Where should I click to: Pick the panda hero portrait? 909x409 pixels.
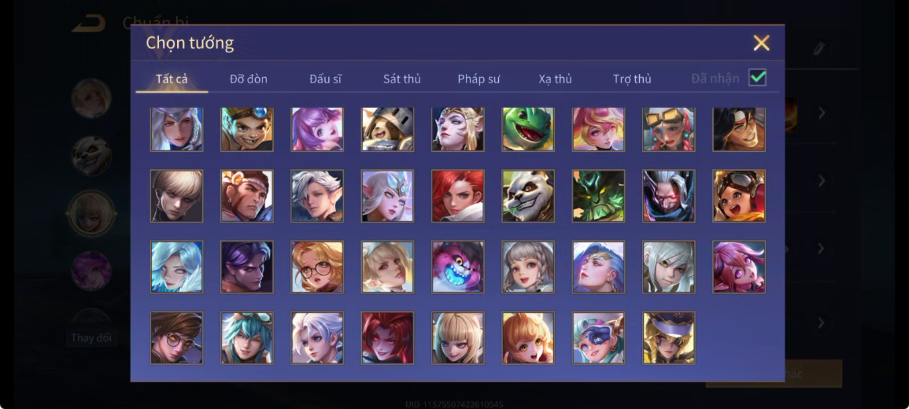(528, 196)
